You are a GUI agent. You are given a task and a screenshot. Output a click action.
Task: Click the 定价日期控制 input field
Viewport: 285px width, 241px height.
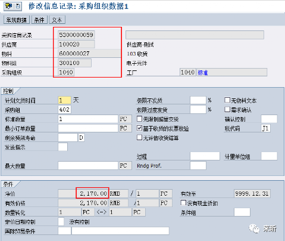[x=61, y=221]
